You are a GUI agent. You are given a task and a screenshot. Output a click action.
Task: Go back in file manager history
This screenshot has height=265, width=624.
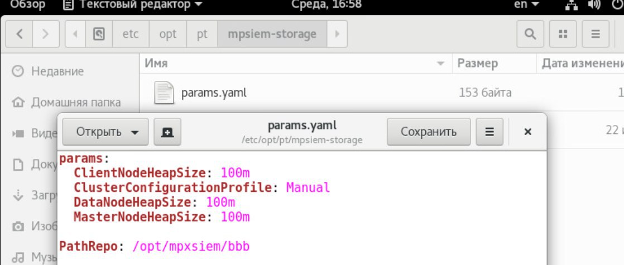pyautogui.click(x=19, y=34)
